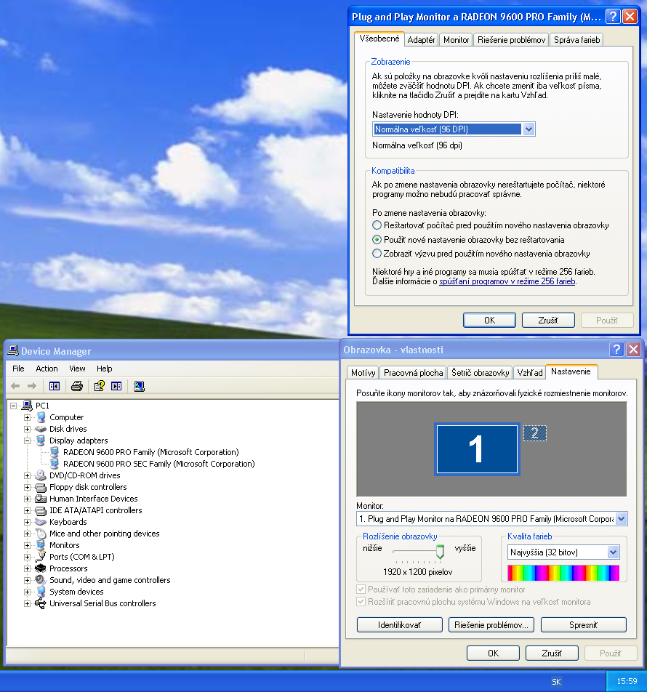Select "Reštartovať počítač" radio option

(377, 225)
